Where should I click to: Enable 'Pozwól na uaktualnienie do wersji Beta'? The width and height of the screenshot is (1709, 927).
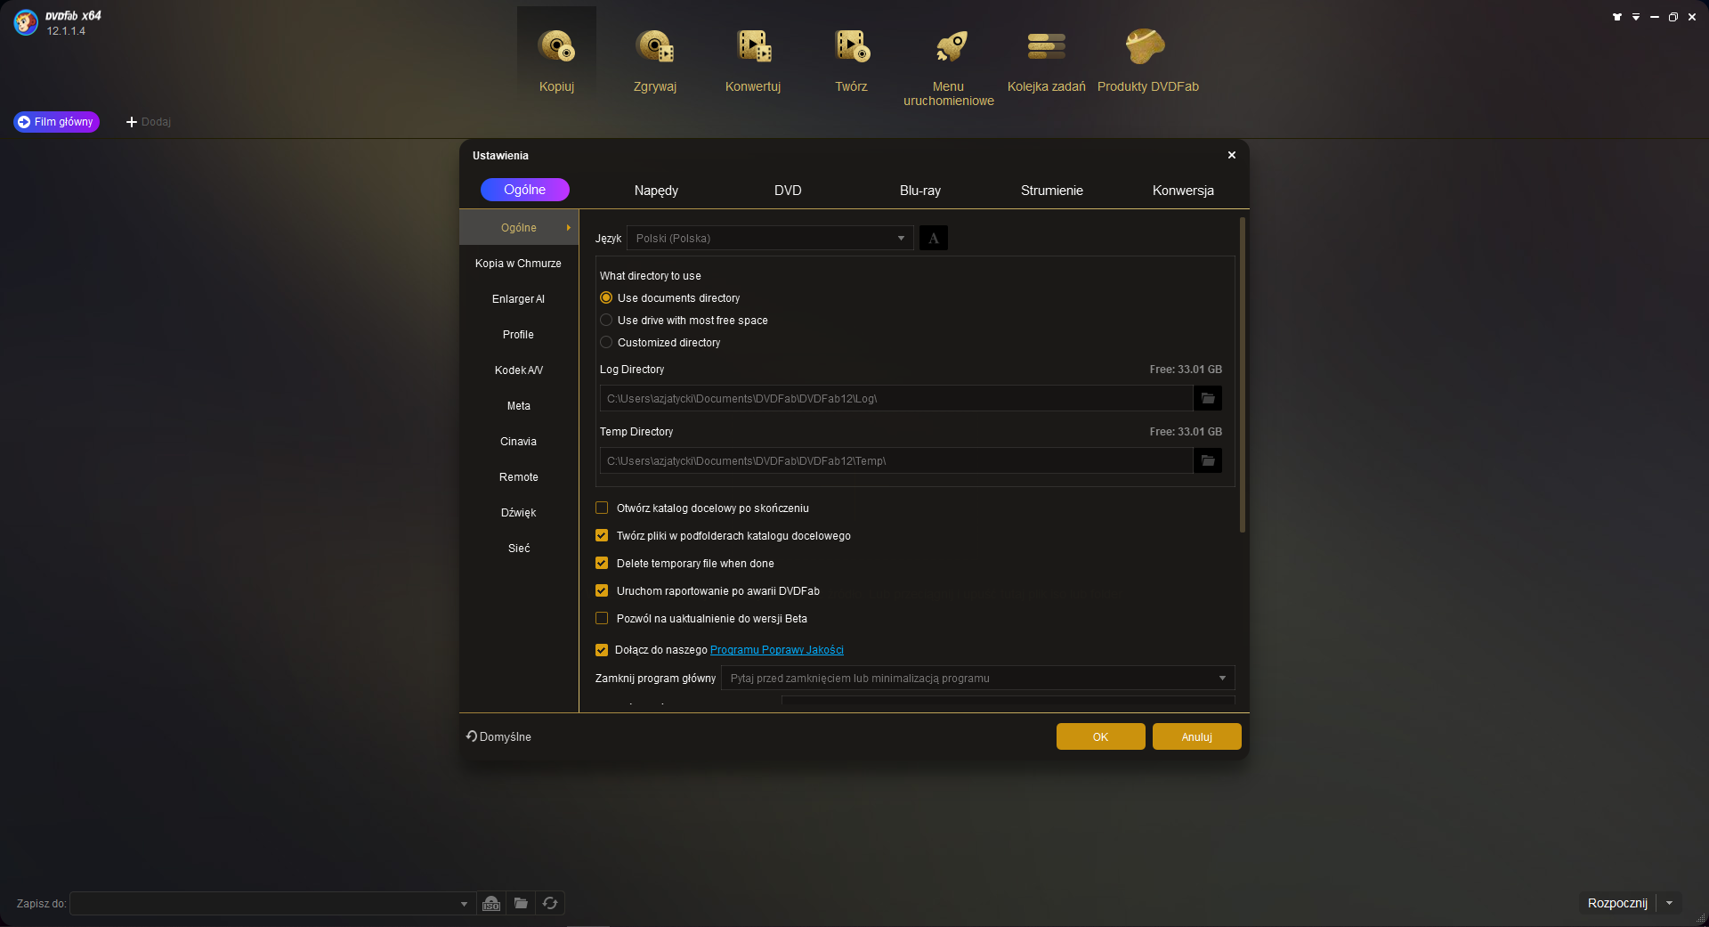(602, 618)
